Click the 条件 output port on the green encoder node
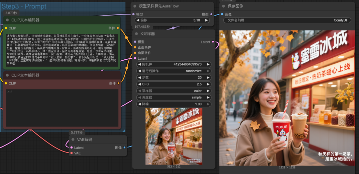The image size is (359, 174). [x=118, y=28]
